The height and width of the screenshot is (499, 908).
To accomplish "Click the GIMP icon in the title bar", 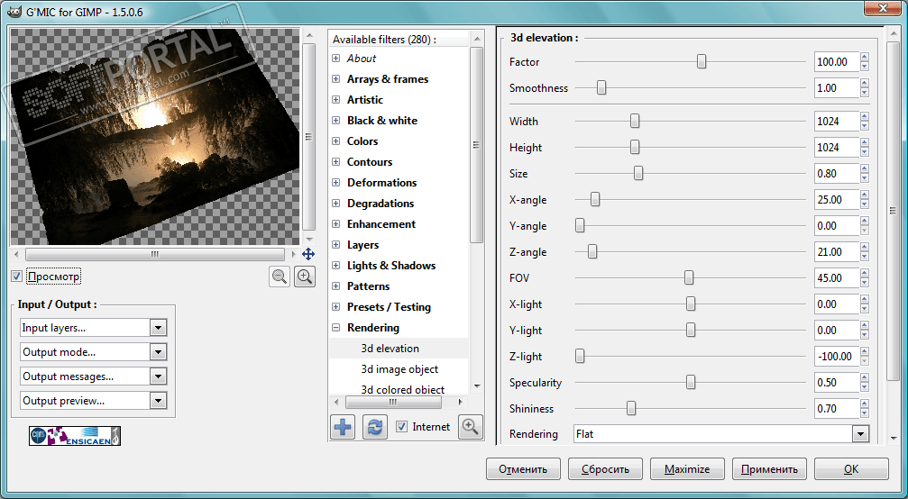I will tap(14, 12).
